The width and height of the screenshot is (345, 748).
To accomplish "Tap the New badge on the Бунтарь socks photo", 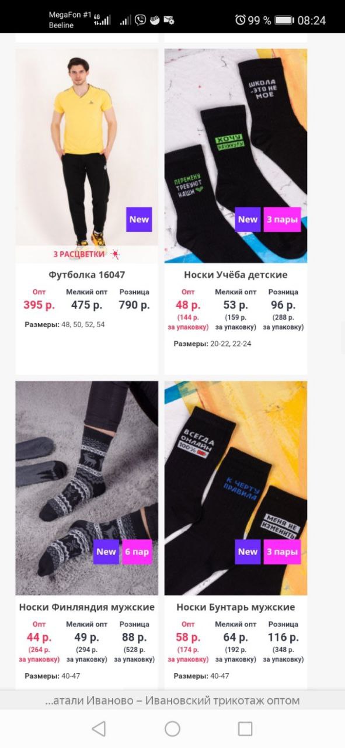I will point(248,552).
